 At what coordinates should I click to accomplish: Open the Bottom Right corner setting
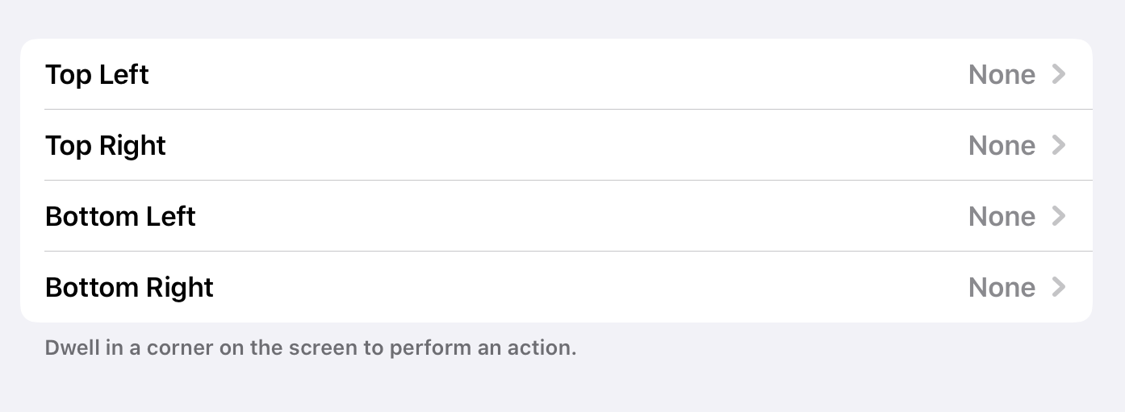(556, 287)
